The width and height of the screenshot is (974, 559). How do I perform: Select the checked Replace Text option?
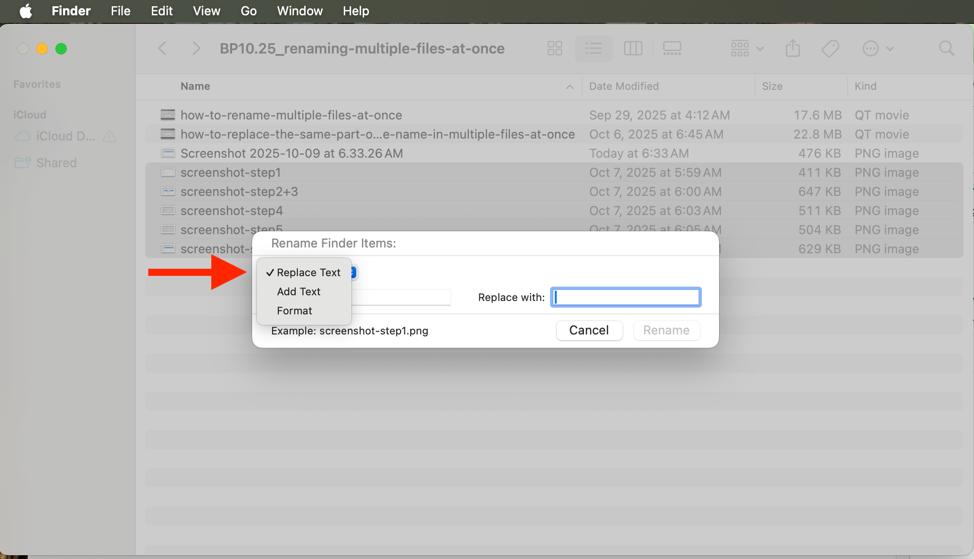pyautogui.click(x=308, y=272)
